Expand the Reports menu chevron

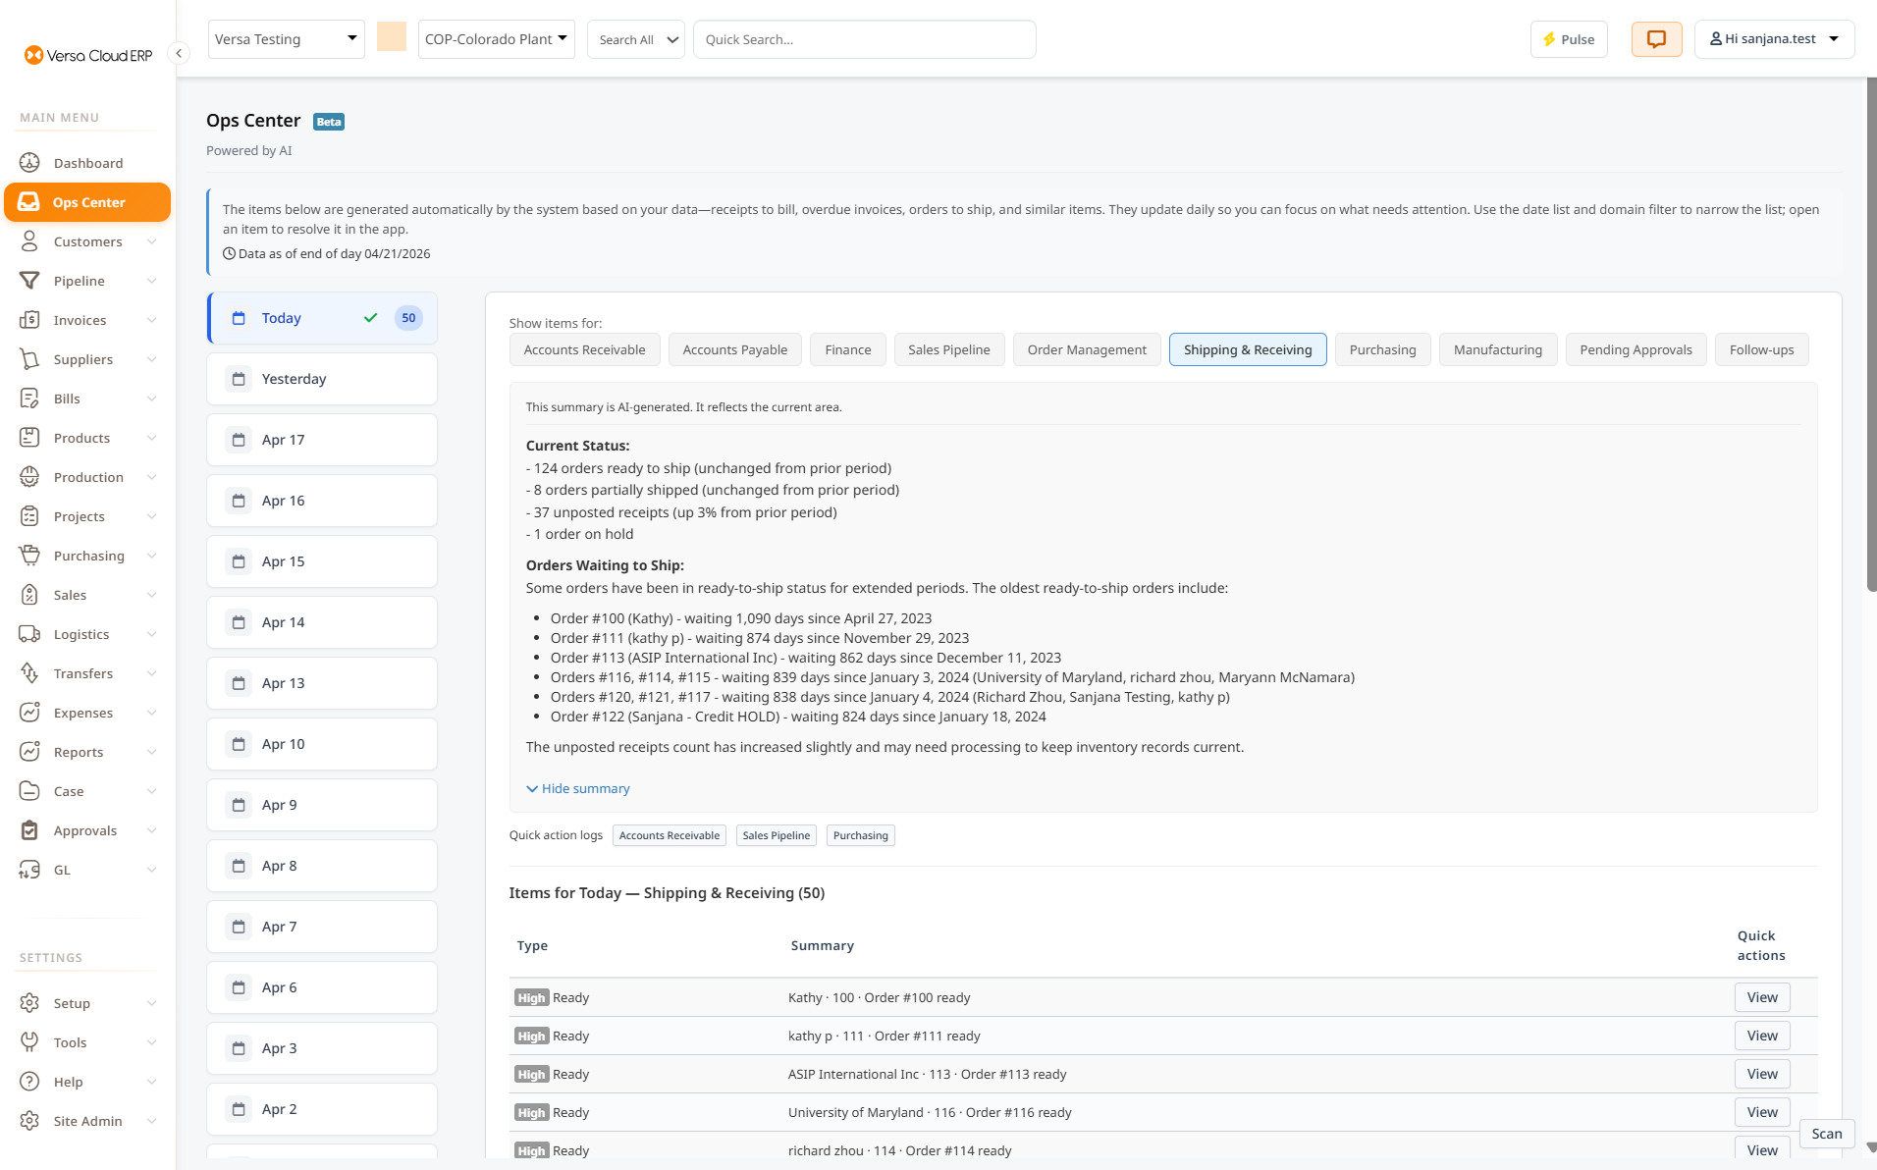[151, 752]
